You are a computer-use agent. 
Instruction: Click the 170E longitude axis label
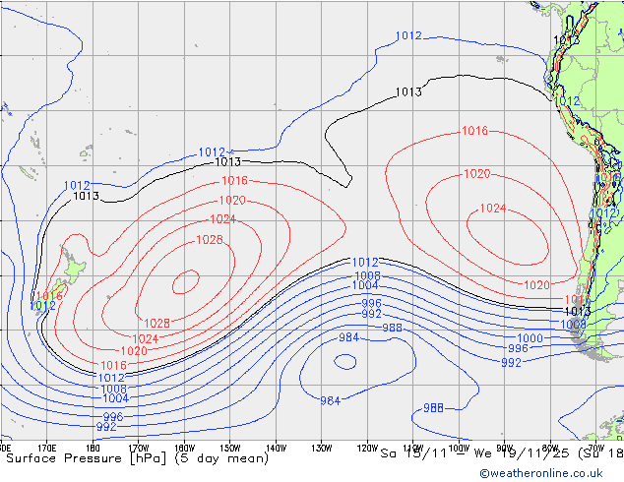[47, 449]
